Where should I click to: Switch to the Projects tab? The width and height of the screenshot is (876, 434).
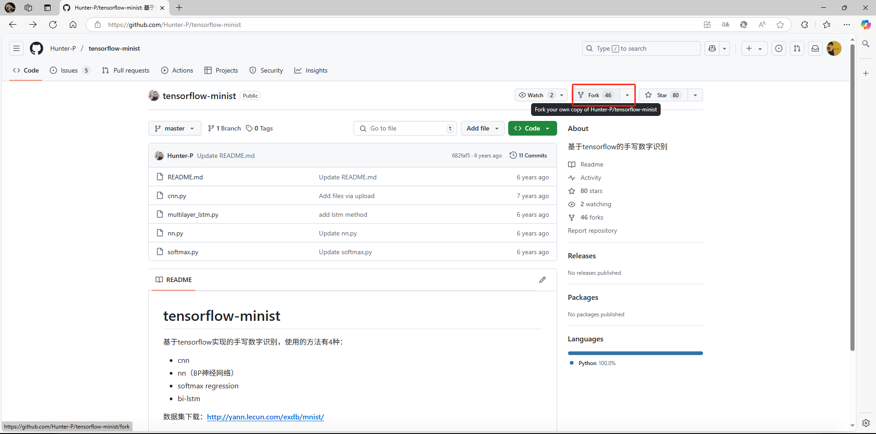coord(221,70)
